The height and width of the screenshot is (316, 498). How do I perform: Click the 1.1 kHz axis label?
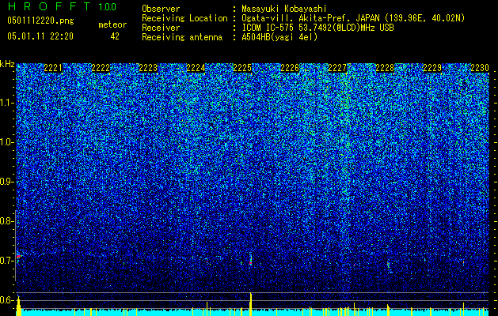(6, 103)
